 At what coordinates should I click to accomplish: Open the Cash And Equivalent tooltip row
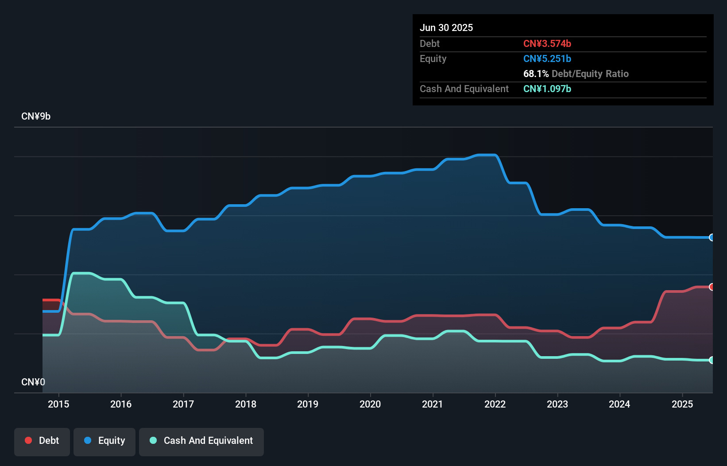pos(464,89)
